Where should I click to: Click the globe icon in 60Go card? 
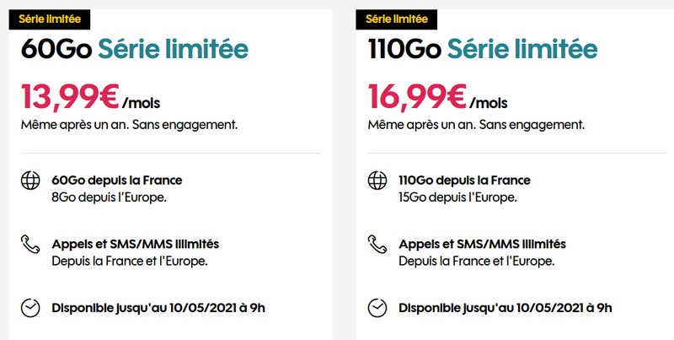[31, 181]
